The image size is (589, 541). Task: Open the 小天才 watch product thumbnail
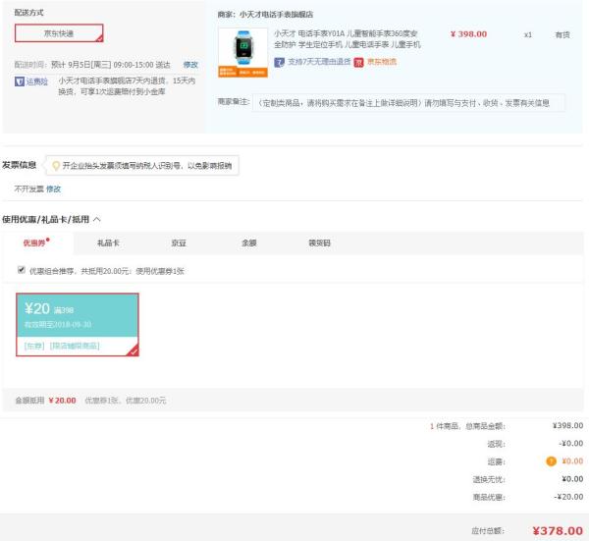(243, 52)
